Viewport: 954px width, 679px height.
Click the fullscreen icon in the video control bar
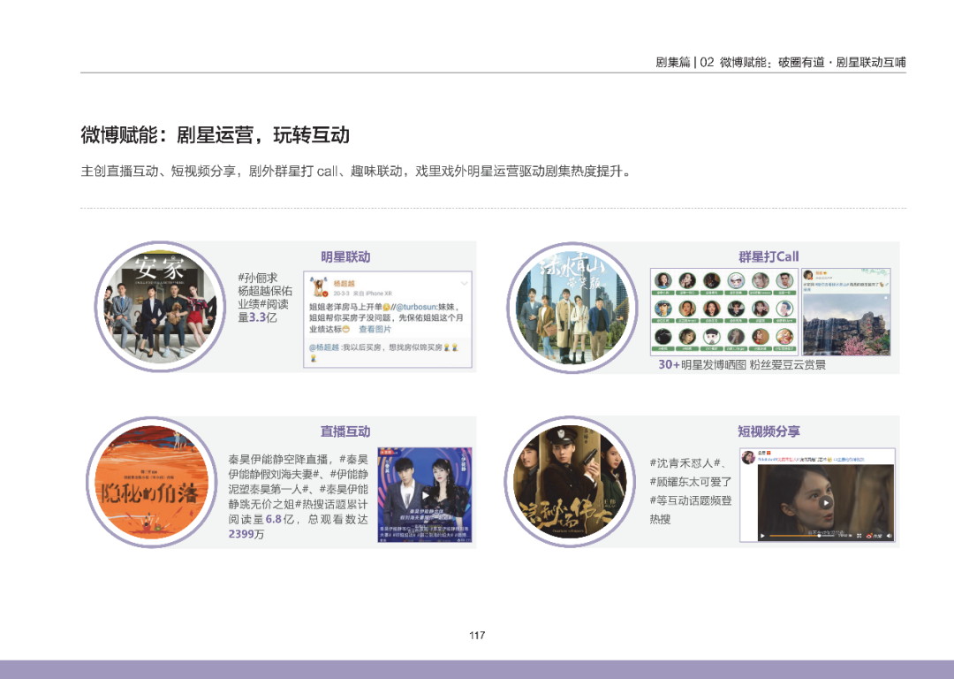[x=859, y=536]
